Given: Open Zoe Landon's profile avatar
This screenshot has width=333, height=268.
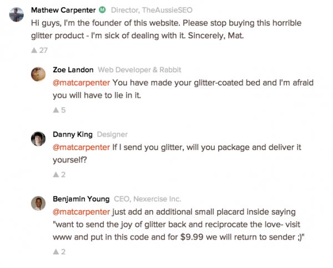Looking at the screenshot, I should click(x=38, y=75).
